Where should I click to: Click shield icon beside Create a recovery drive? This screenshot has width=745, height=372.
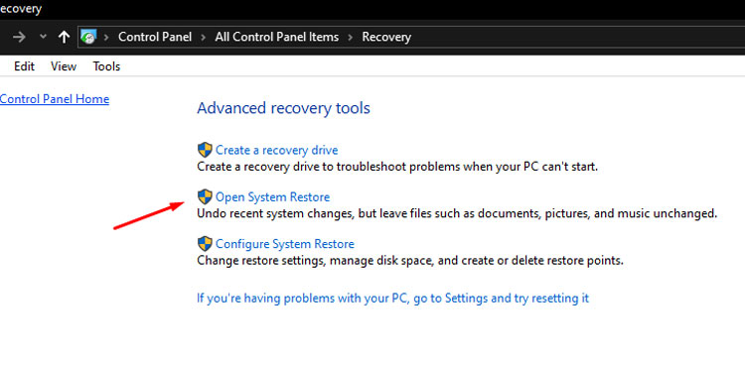(x=205, y=150)
